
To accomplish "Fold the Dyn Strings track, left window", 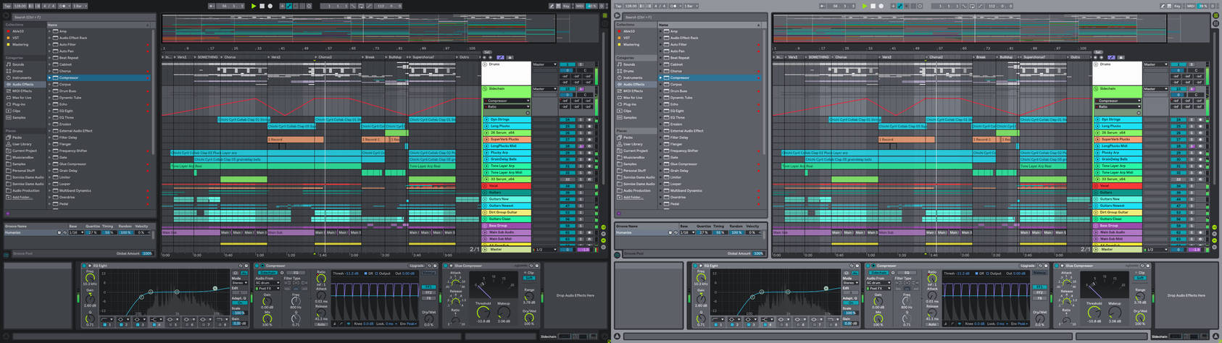I will pos(486,119).
